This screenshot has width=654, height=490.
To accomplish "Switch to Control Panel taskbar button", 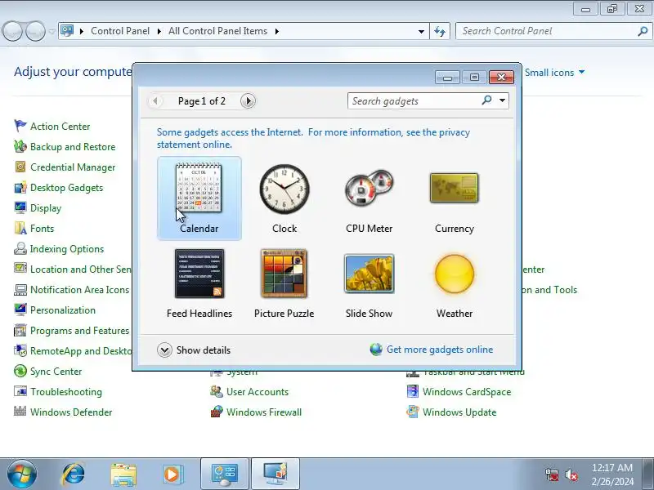I will tap(225, 474).
